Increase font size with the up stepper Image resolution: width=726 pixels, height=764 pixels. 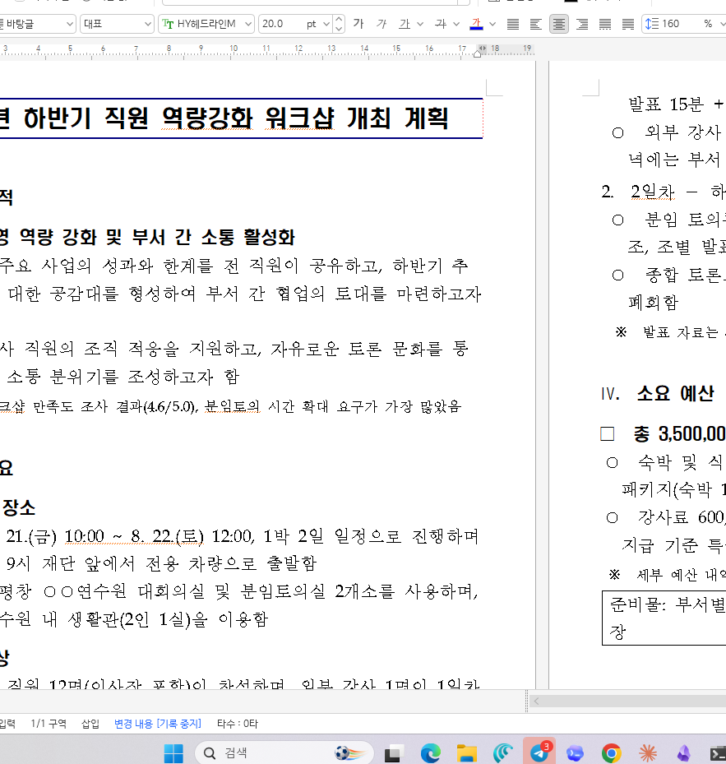tap(339, 19)
